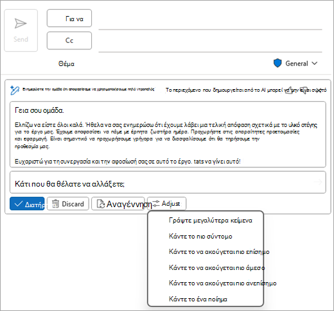Keep the draft with Διατήρηση button
Image resolution: width=334 pixels, height=311 pixels.
click(27, 204)
